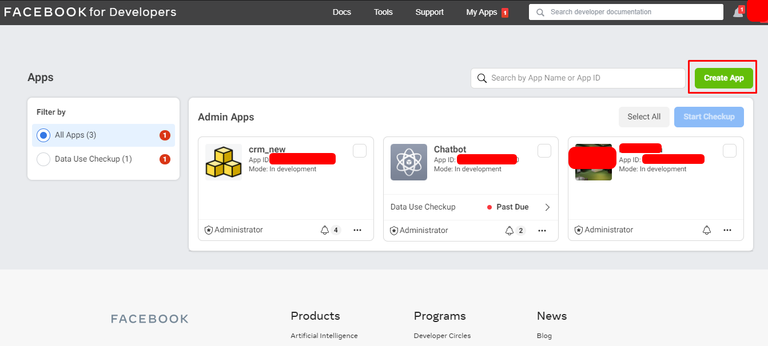Screen dimensions: 768x346
Task: Expand Chatbot Data Use Checkup chevron
Action: tap(547, 207)
